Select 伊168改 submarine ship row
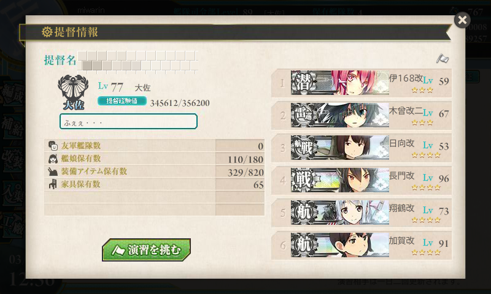 point(361,83)
